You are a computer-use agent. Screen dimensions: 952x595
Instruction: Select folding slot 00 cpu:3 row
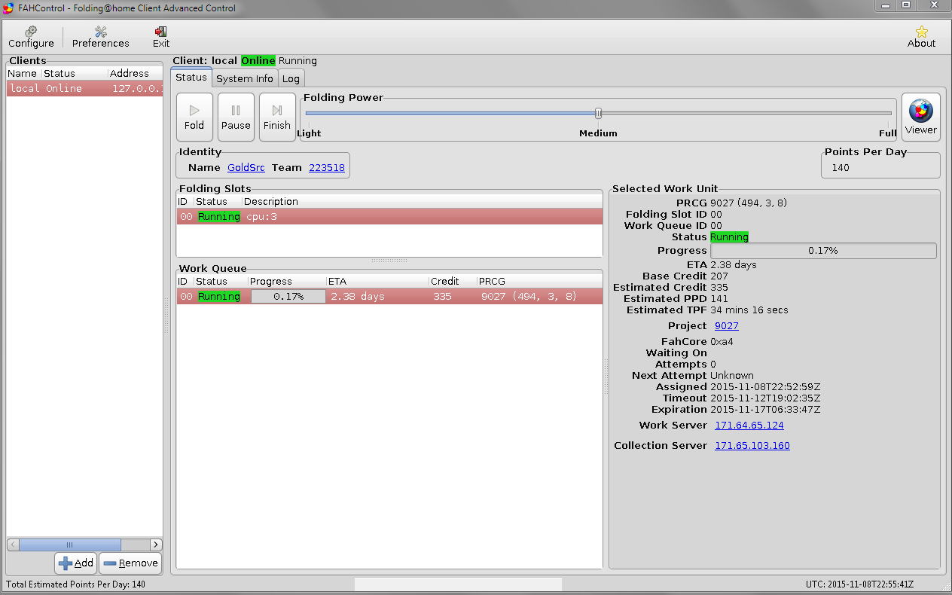click(x=389, y=217)
